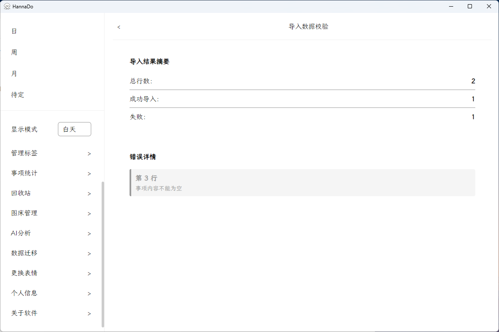
Task: Select the 导入数据校验 page title
Action: tap(308, 26)
